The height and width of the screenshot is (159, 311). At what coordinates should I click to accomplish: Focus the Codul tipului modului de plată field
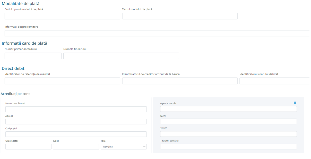(62, 16)
